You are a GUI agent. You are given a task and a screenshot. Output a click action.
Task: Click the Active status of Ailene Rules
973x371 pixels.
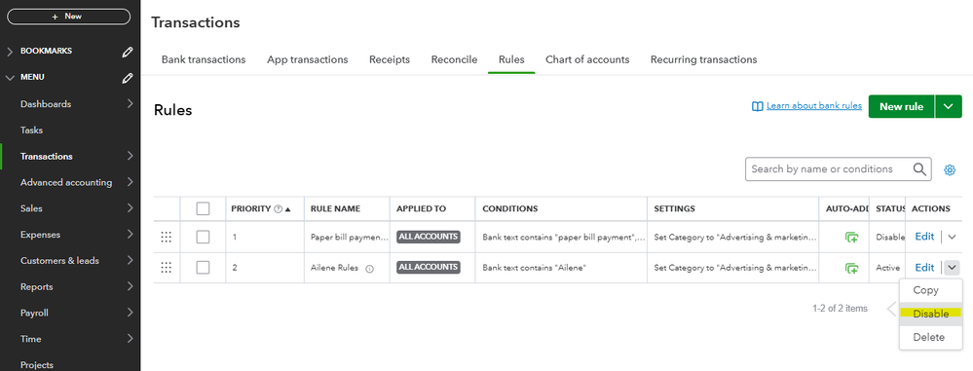[x=887, y=268]
